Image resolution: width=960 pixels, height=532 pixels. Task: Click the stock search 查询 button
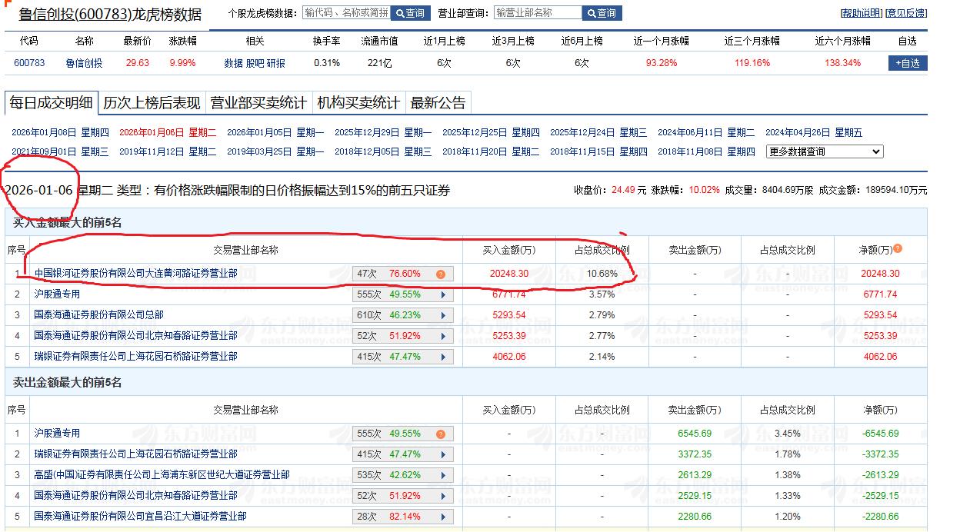tap(411, 13)
